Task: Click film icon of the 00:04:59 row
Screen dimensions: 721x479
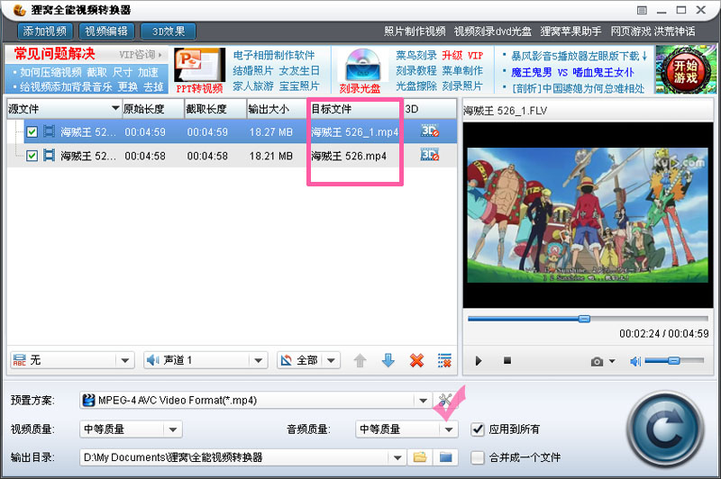Action: [49, 131]
